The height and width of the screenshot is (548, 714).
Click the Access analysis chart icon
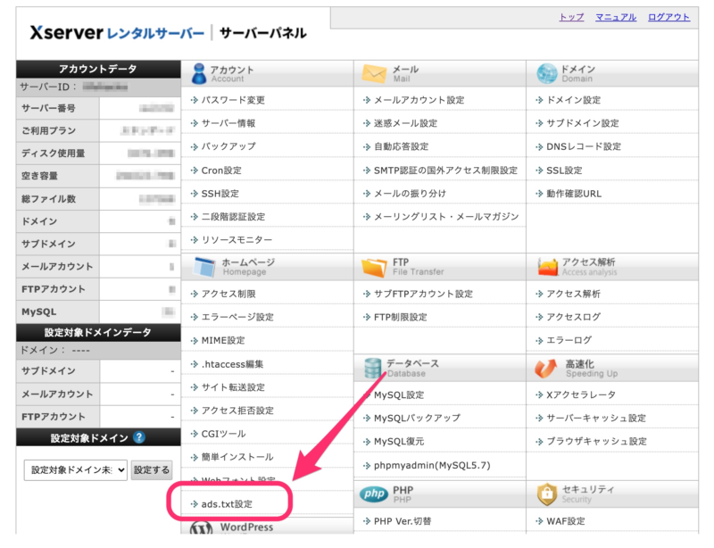coord(547,267)
